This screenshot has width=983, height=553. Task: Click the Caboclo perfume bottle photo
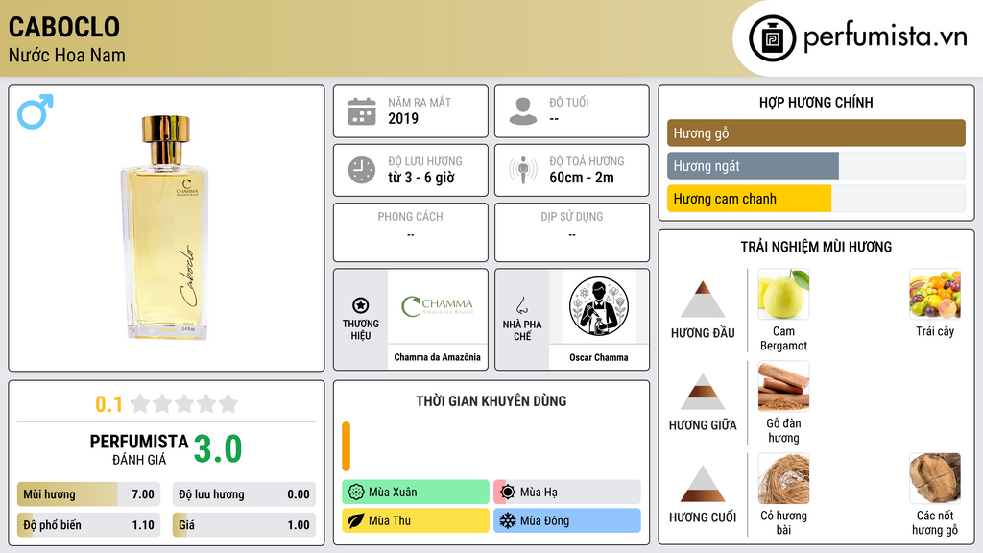[165, 228]
